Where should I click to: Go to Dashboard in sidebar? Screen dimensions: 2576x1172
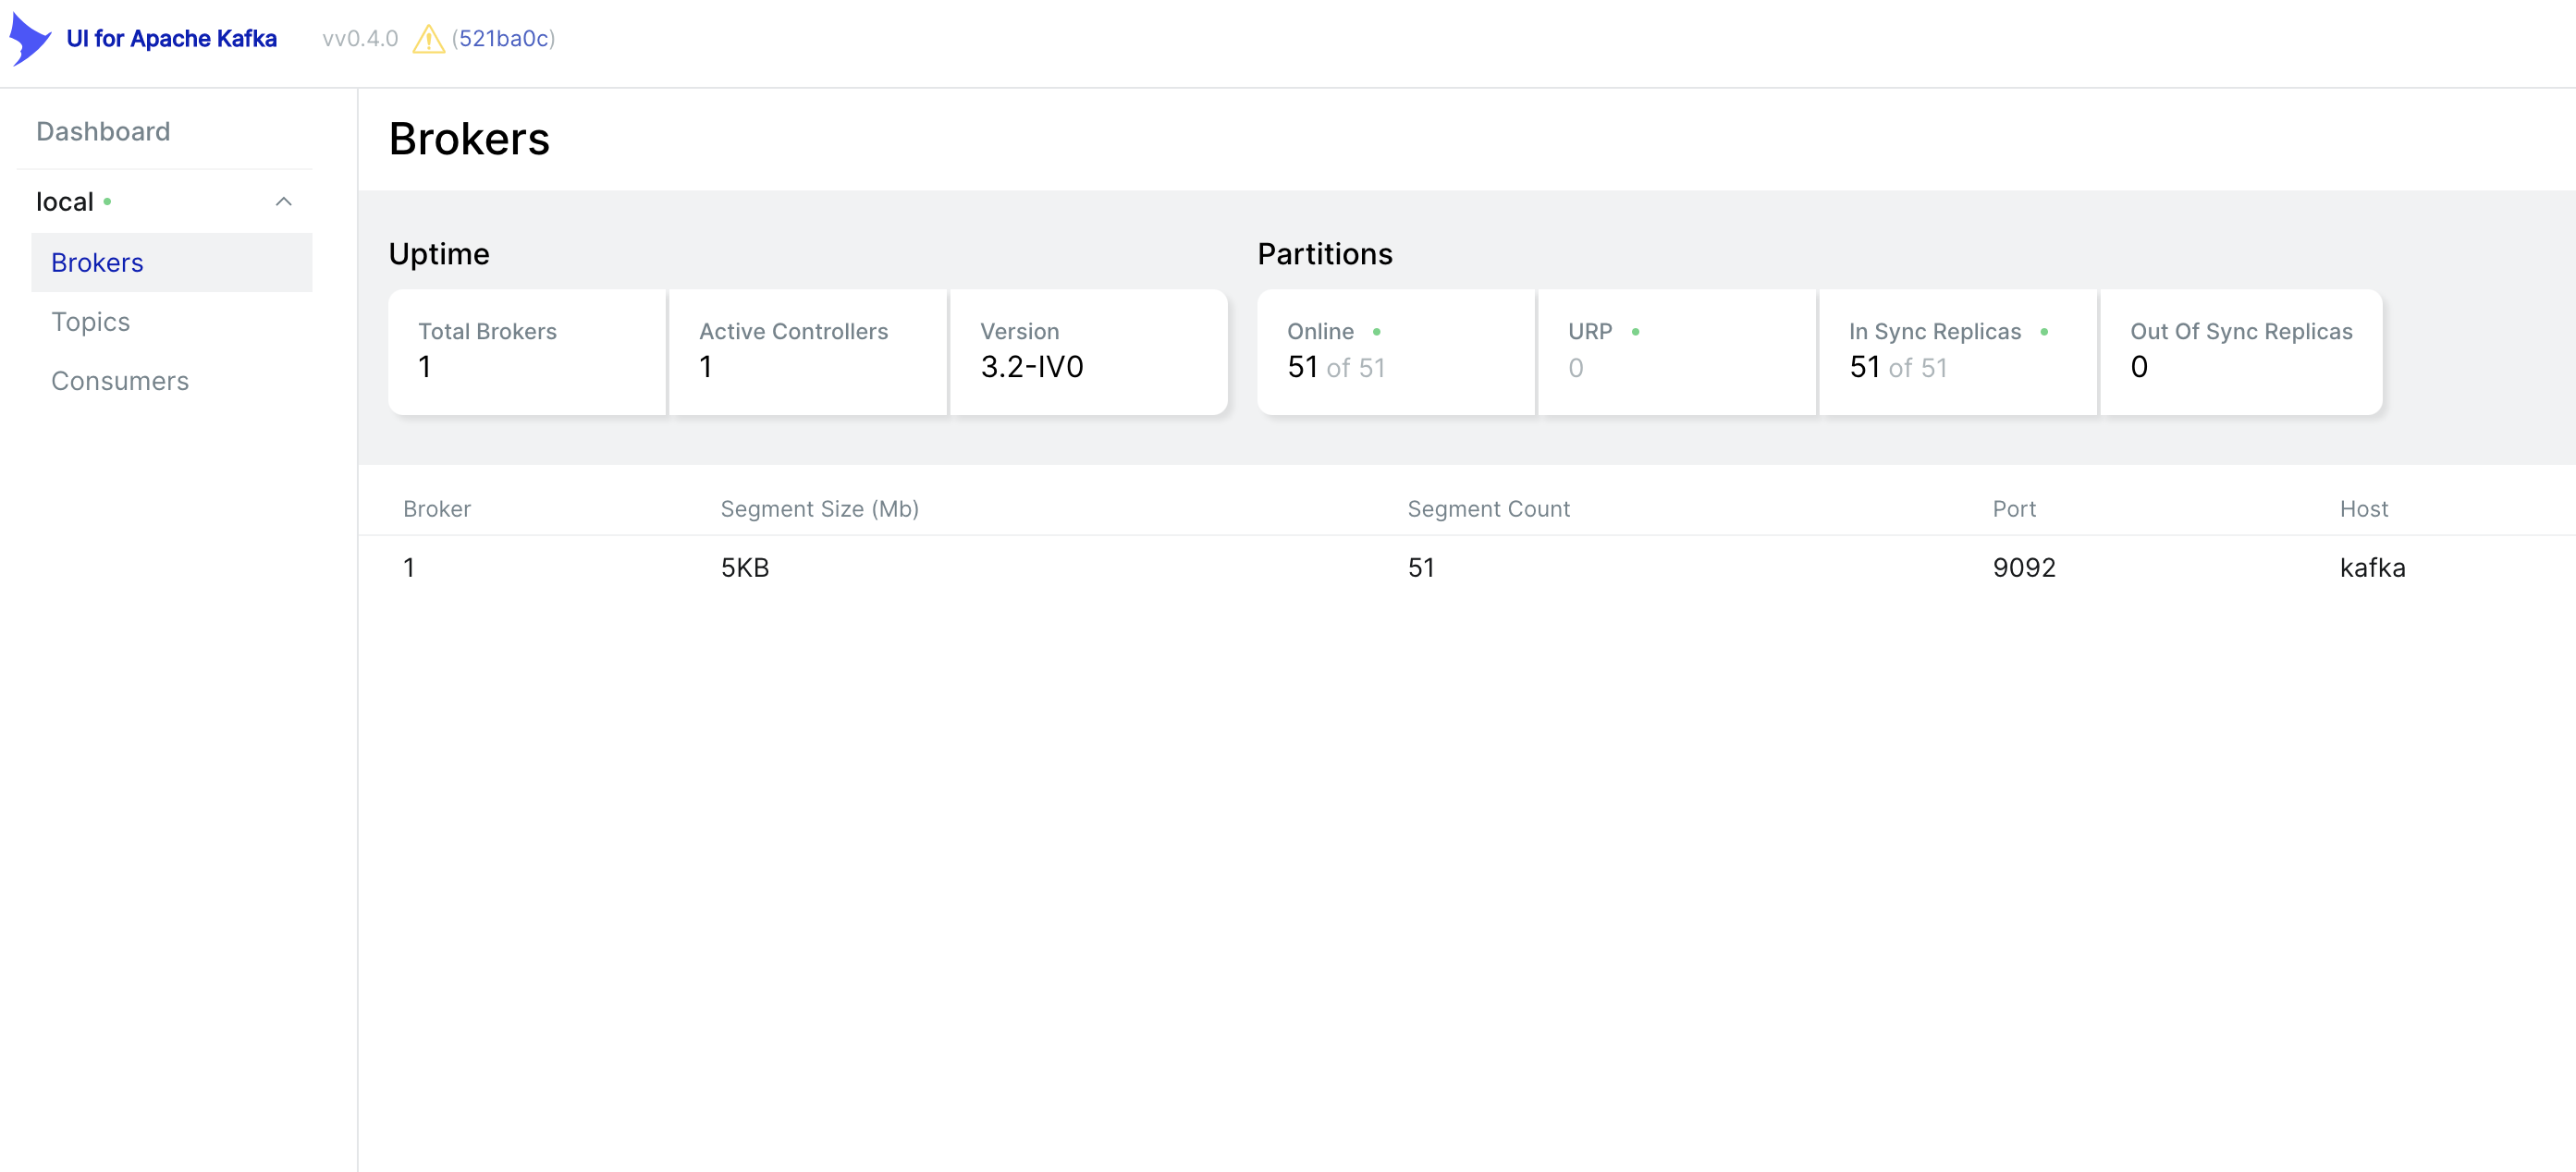(x=103, y=132)
